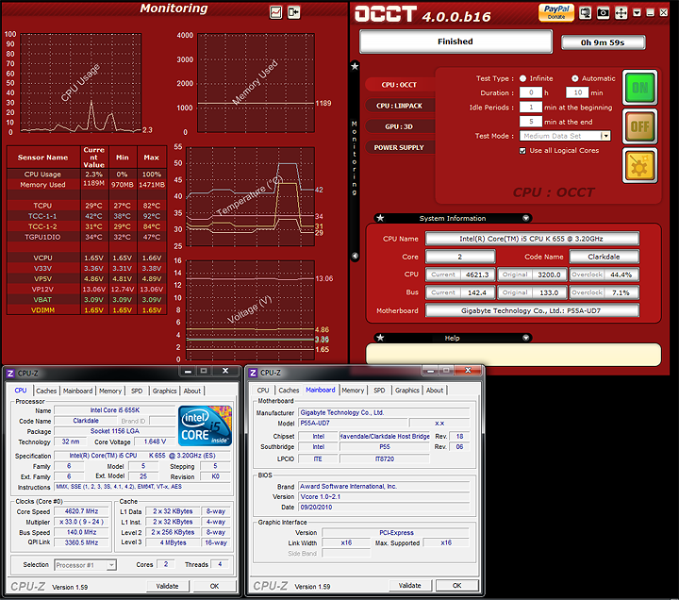Collapse the System Information section arrow
Screen dimensions: 679x600
click(x=525, y=218)
